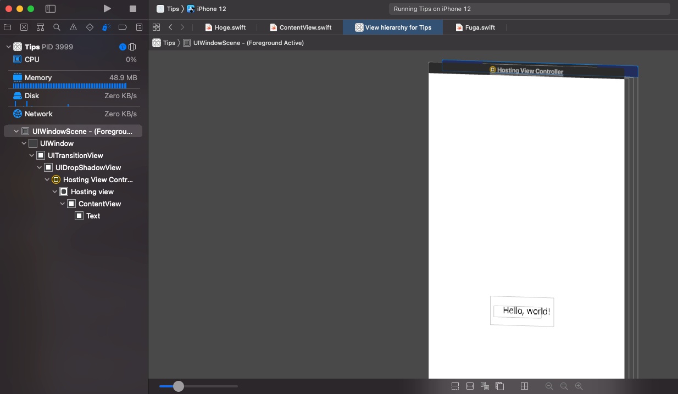The width and height of the screenshot is (678, 394).
Task: Open the Symbol navigator
Action: (x=41, y=27)
